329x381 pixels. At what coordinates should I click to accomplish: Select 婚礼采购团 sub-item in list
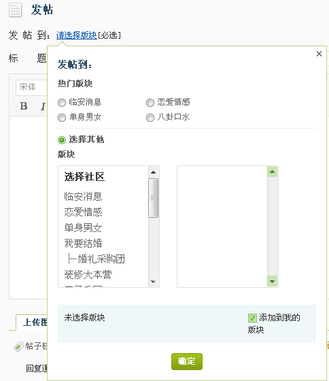pos(101,259)
